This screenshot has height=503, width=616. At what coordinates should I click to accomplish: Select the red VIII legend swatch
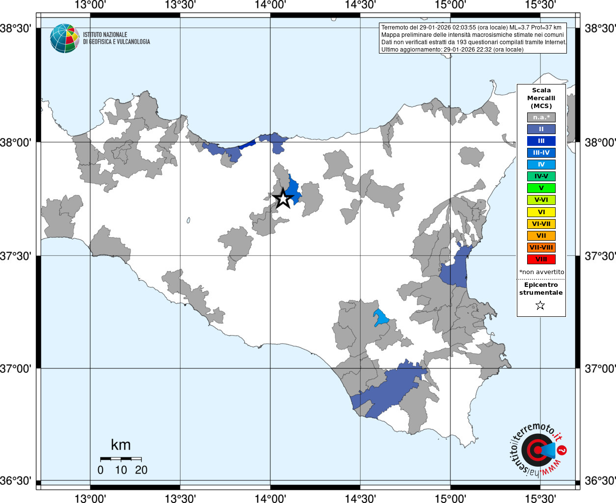pos(541,259)
